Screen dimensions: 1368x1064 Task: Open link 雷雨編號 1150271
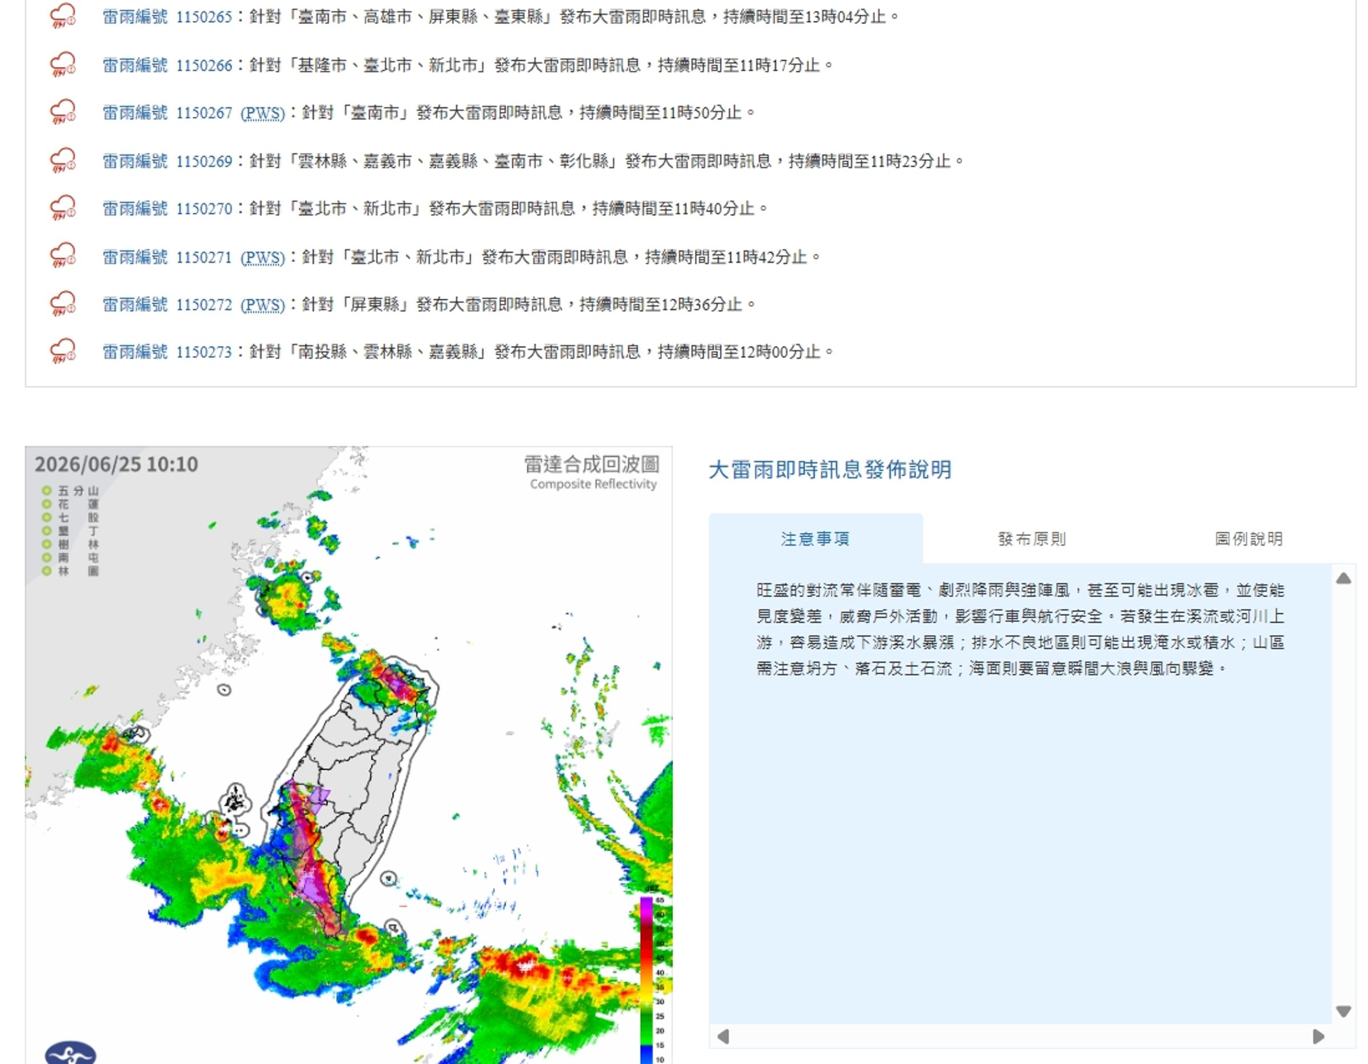(x=167, y=257)
